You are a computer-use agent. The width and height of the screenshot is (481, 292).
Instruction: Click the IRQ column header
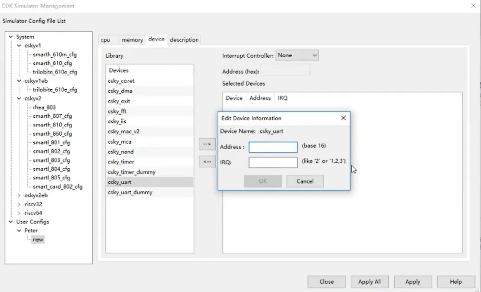283,98
